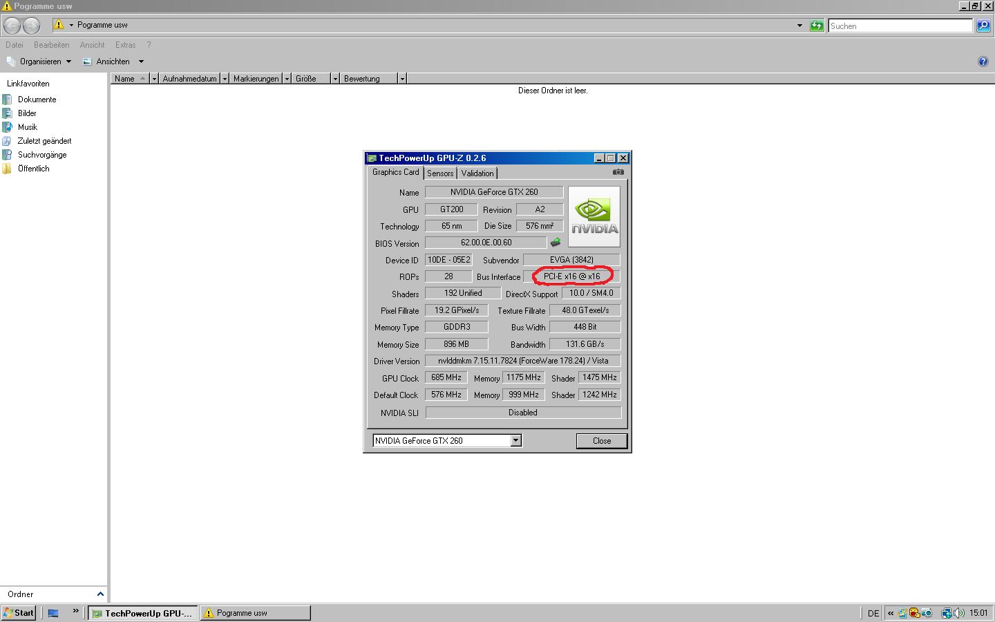Viewport: 995px width, 622px height.
Task: Click the GPU-Z screenshot camera icon
Action: click(x=618, y=172)
